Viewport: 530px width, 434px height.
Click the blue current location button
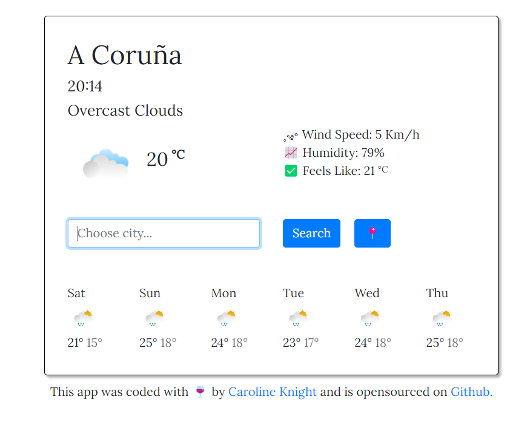point(372,233)
